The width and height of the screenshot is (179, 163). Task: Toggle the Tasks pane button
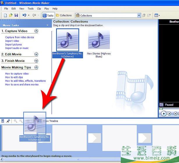[48, 15]
